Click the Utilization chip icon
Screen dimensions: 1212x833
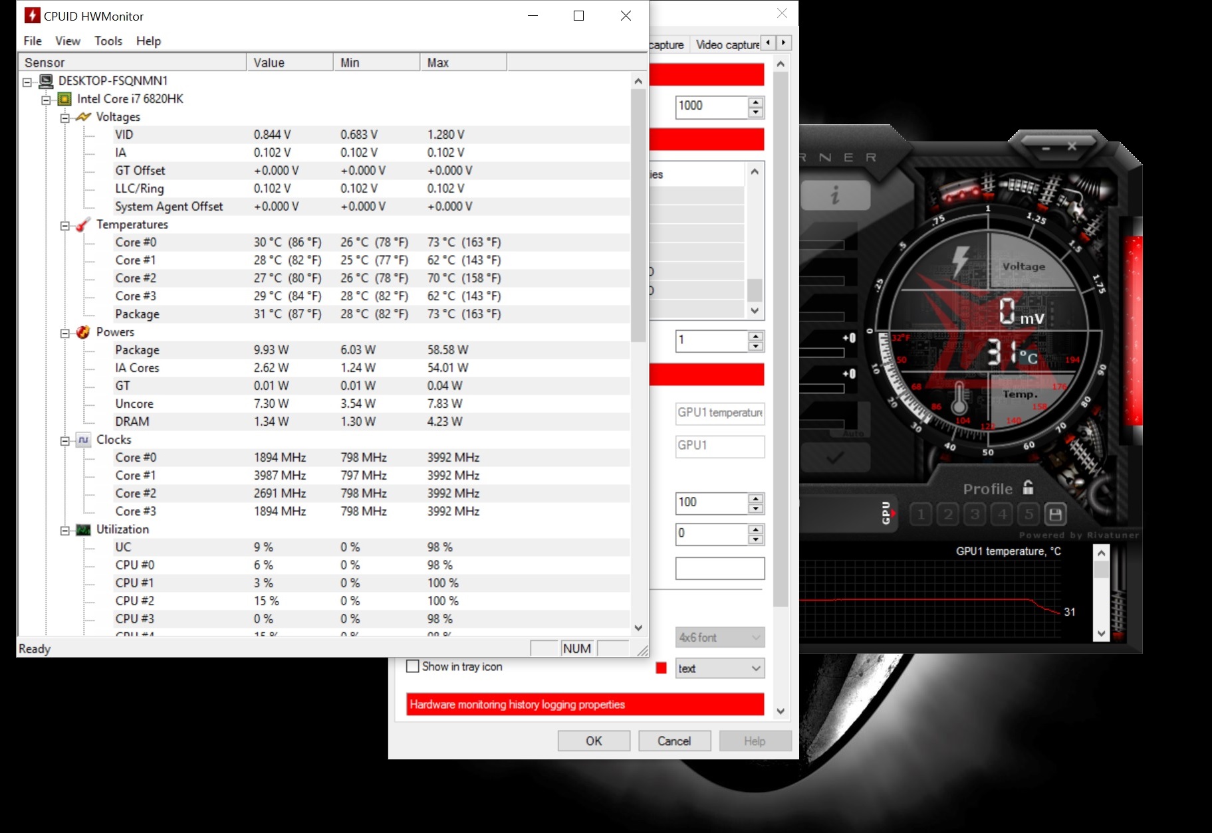coord(83,529)
